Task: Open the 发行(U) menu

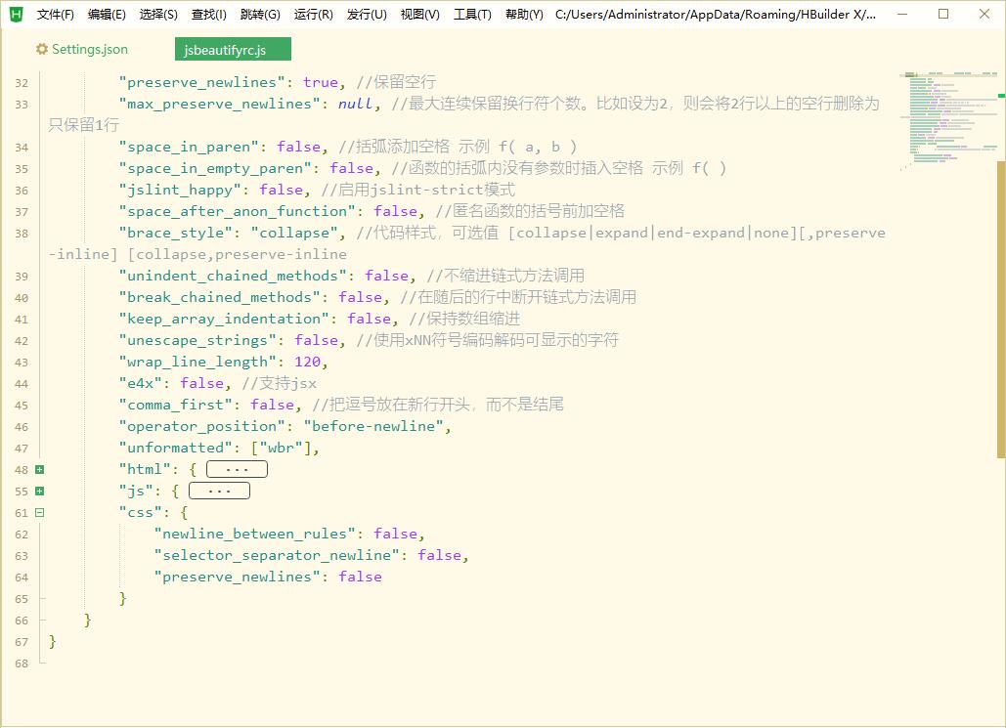Action: click(x=367, y=15)
